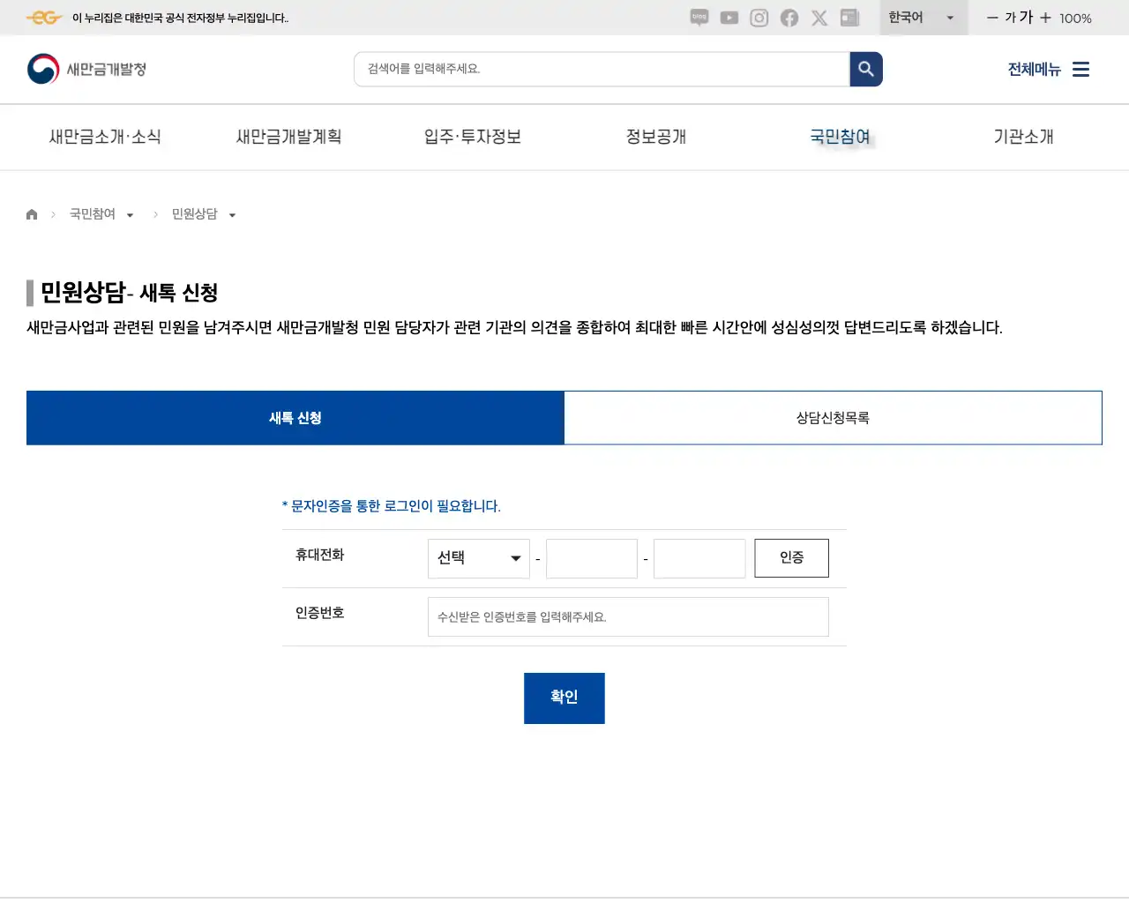Click the middle phone number field
The width and height of the screenshot is (1129, 903).
592,558
